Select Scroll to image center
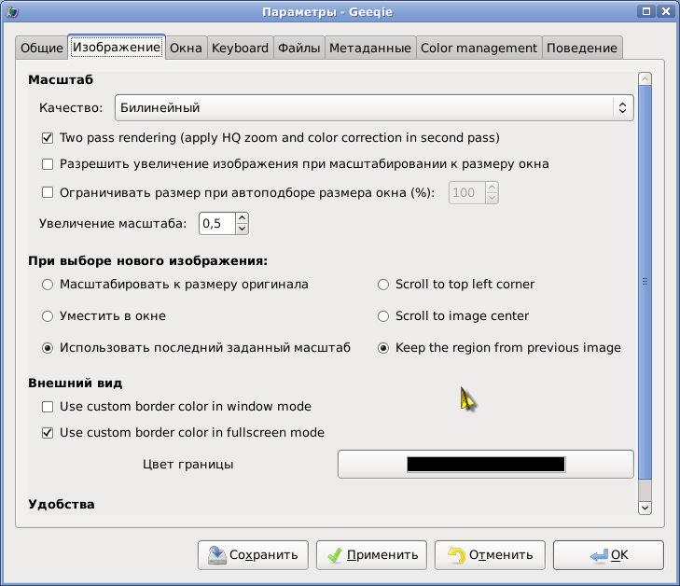680x586 pixels. 383,316
